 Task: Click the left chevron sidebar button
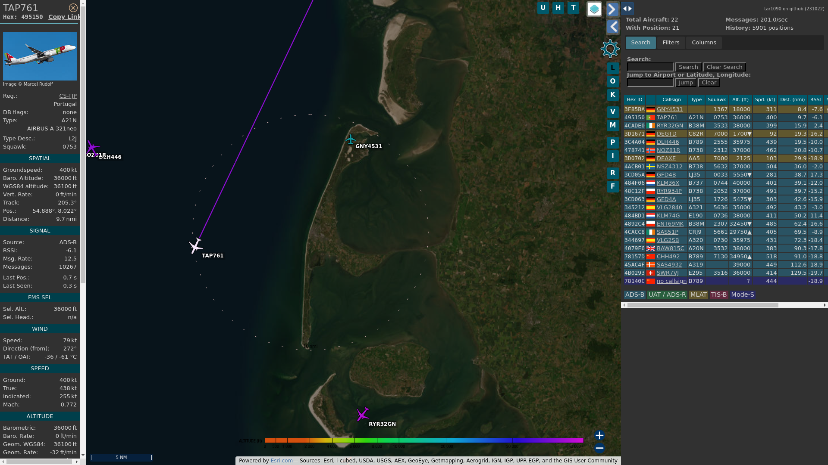[x=612, y=27]
